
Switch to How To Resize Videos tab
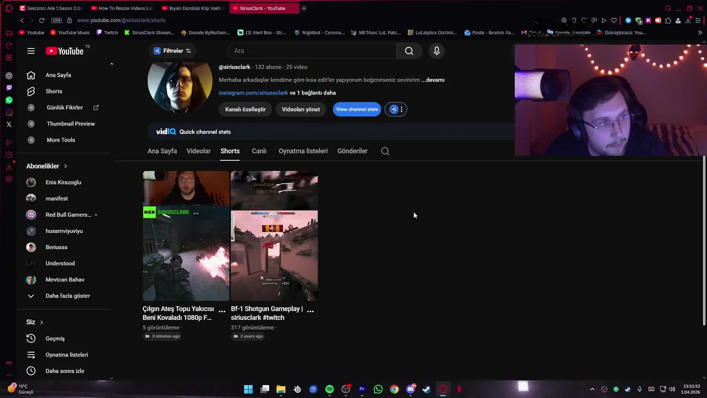[x=122, y=8]
